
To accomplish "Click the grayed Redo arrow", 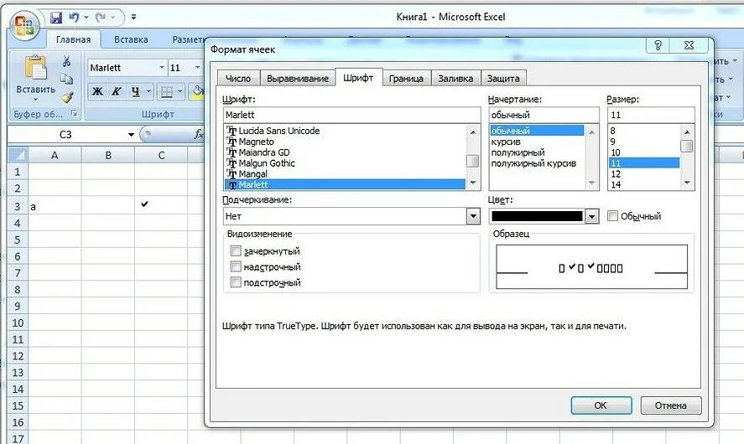I will [100, 18].
